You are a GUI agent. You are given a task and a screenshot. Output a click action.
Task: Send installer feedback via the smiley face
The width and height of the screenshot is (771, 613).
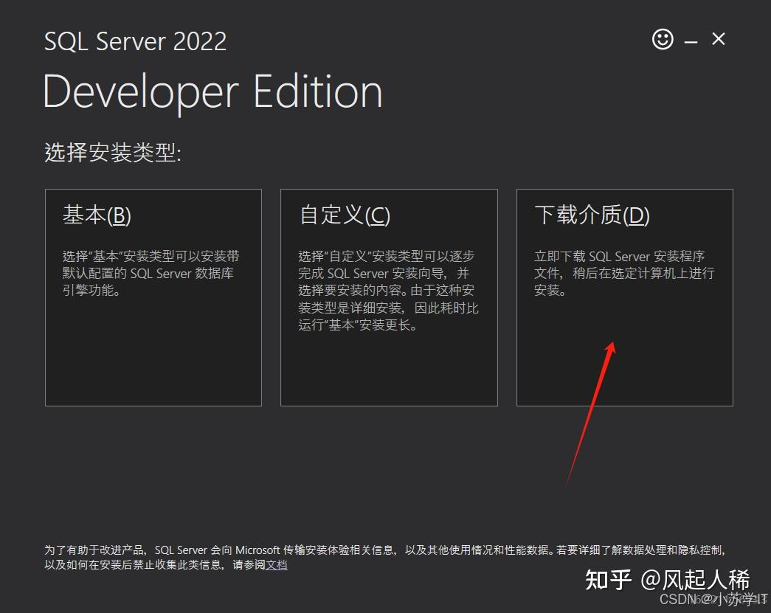tap(663, 40)
